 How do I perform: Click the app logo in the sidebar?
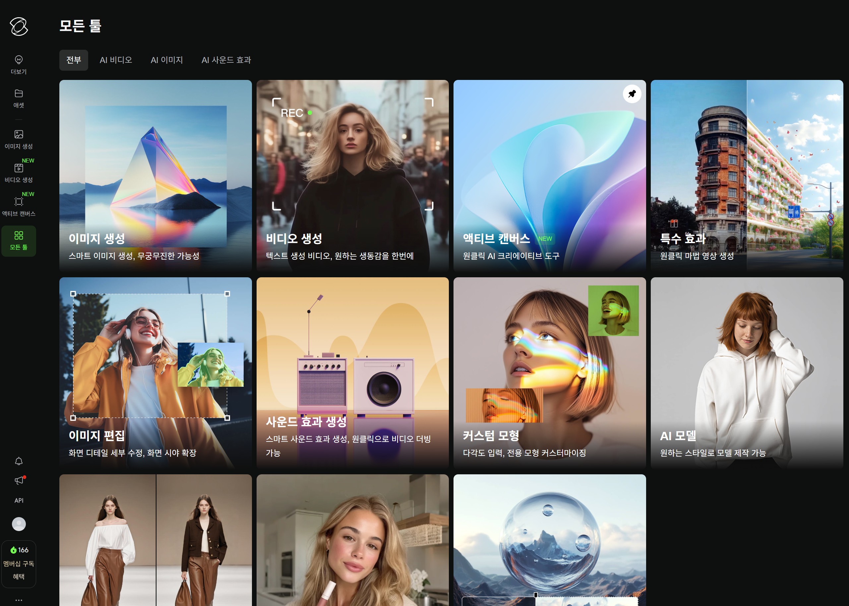tap(19, 27)
